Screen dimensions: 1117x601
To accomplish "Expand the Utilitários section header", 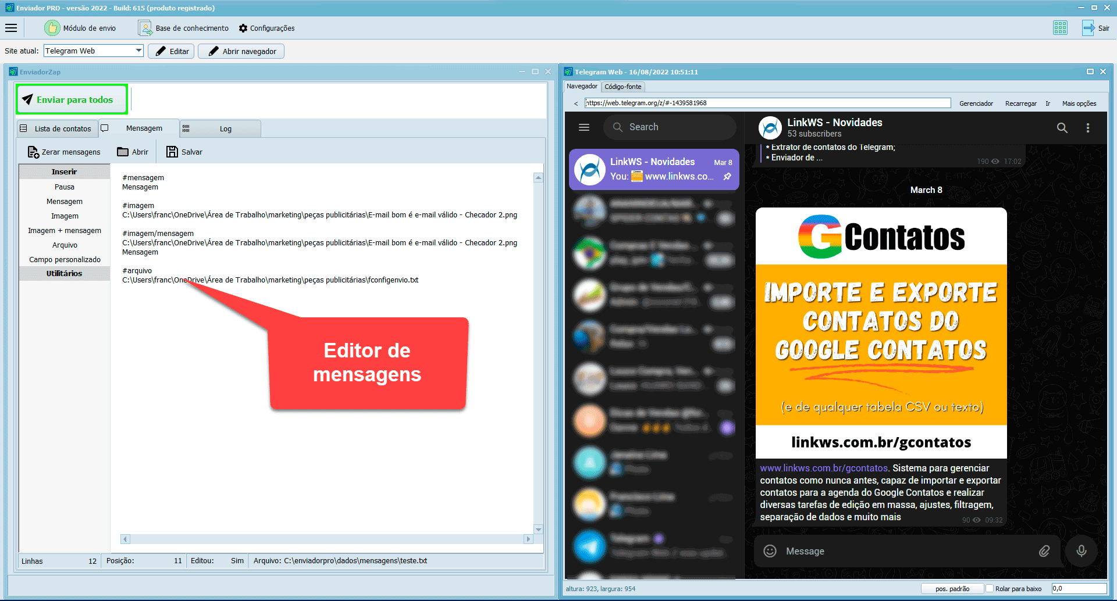I will [65, 273].
